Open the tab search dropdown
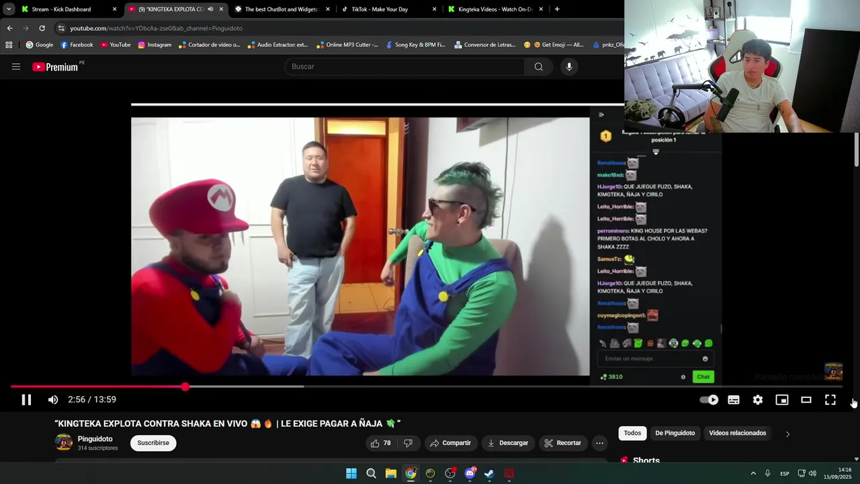The image size is (860, 484). (x=9, y=9)
